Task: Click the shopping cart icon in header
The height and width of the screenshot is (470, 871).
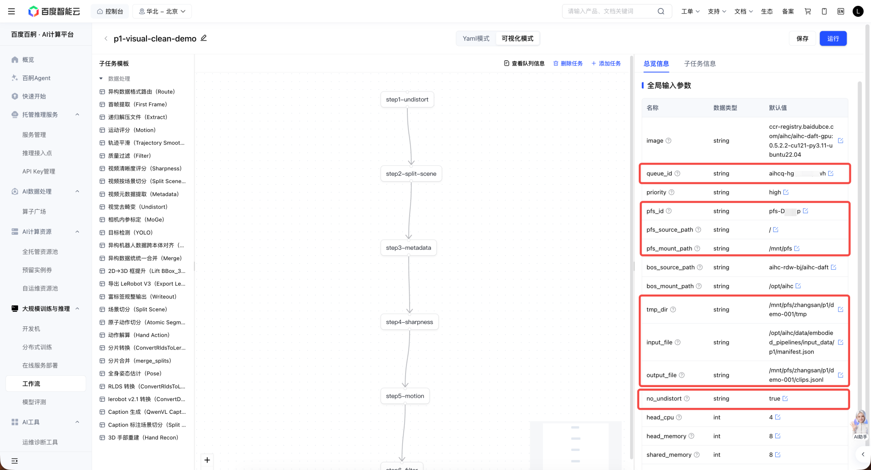Action: [x=807, y=11]
